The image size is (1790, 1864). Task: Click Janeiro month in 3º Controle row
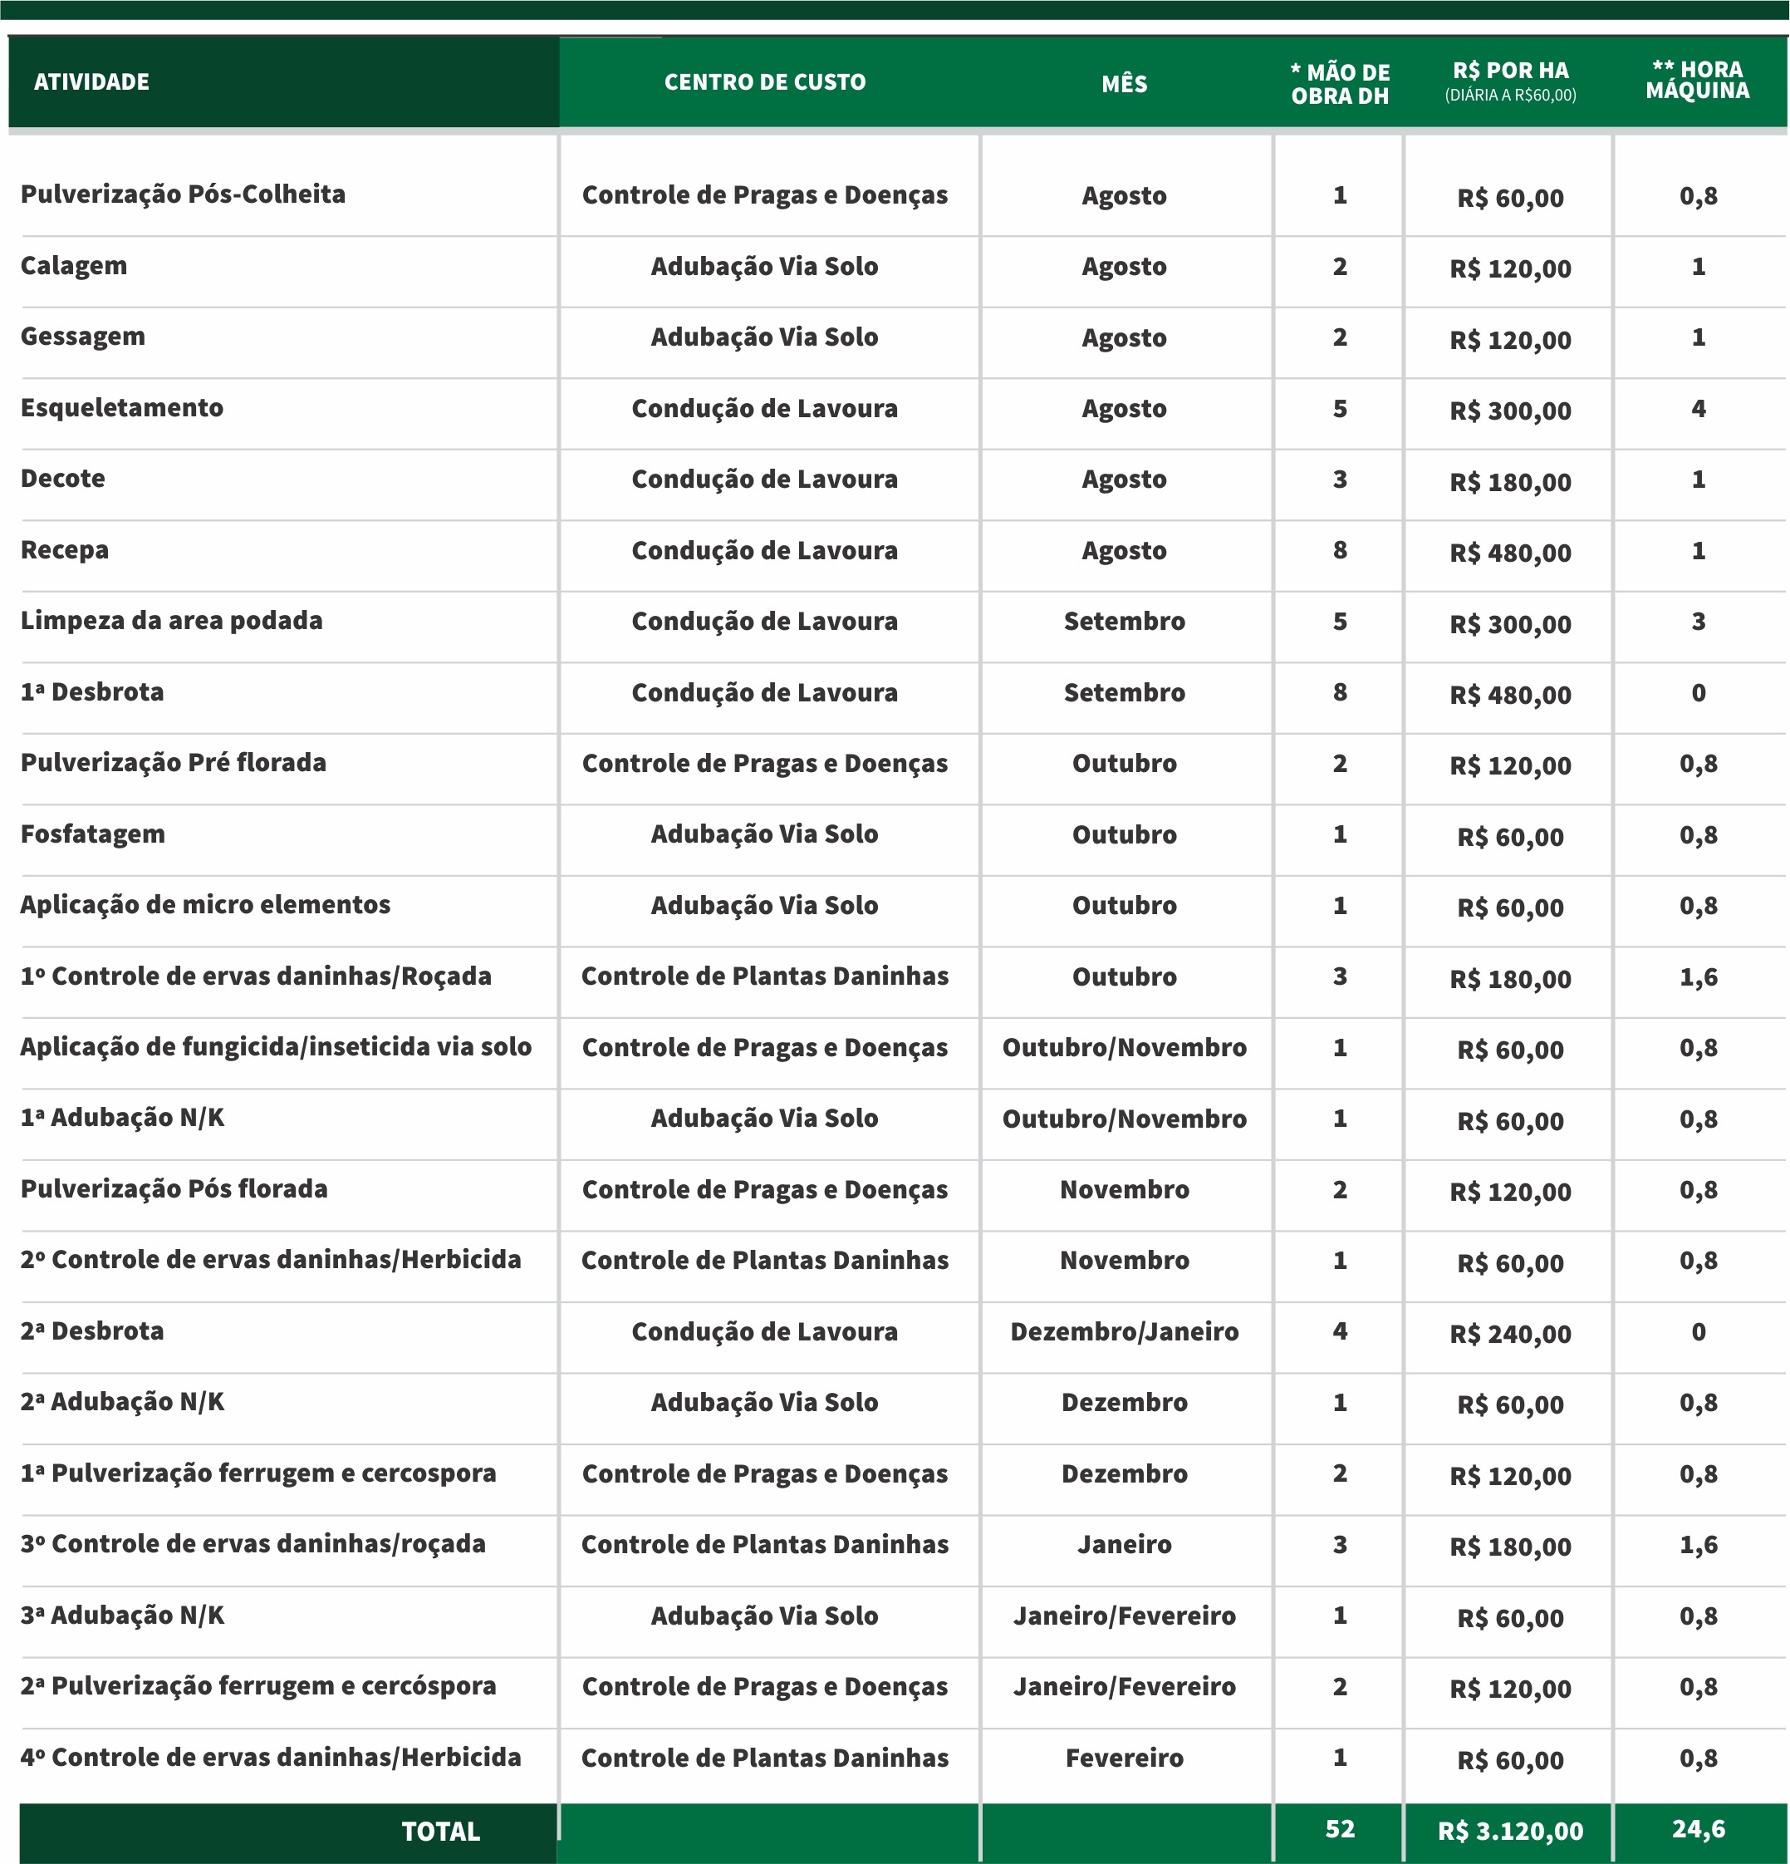[1125, 1544]
